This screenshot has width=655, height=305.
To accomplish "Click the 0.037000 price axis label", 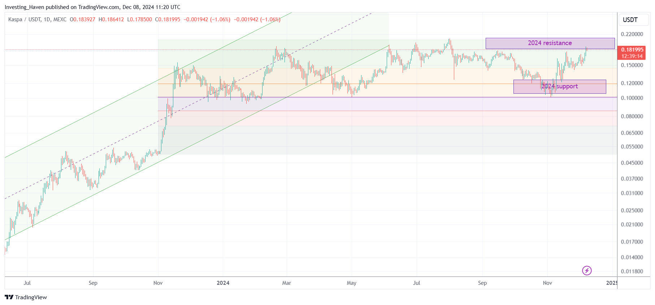I will tap(632, 179).
